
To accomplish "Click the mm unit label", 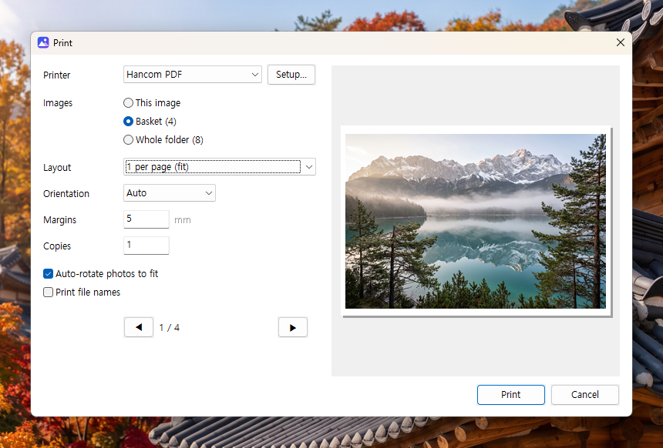I will pyautogui.click(x=183, y=220).
